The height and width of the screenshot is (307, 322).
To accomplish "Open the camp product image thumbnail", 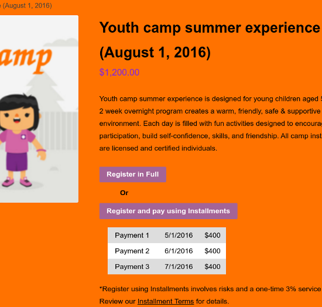I will click(39, 109).
